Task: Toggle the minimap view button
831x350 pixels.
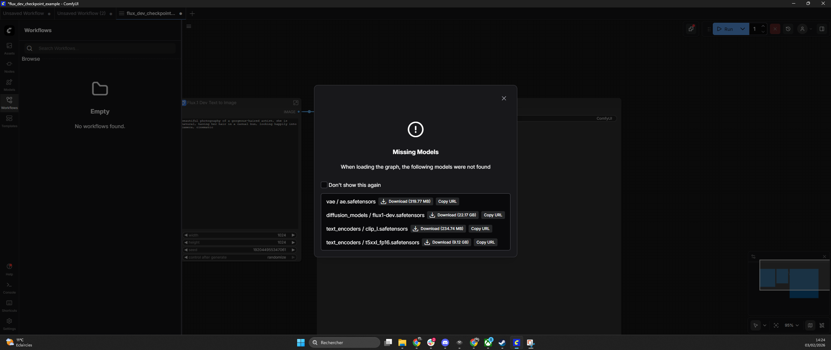Action: pos(810,325)
